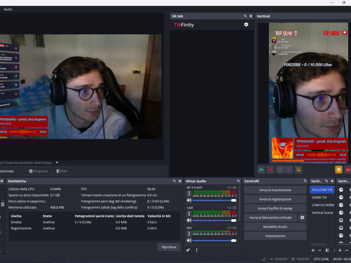
Task: Mute the BIT E PUNTI audio channel
Action: click(x=189, y=200)
